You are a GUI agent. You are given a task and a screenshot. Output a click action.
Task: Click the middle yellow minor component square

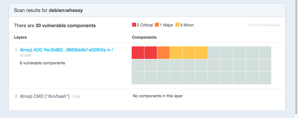pos(189,52)
